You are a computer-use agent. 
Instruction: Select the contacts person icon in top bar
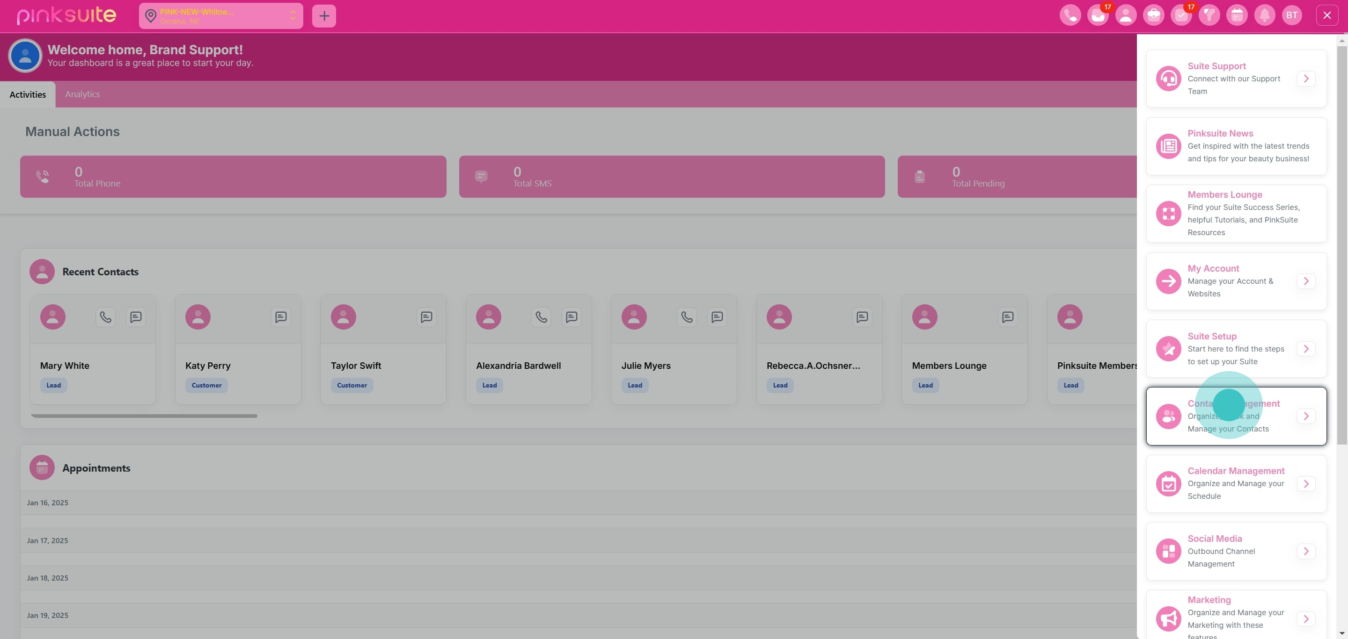pyautogui.click(x=1126, y=15)
